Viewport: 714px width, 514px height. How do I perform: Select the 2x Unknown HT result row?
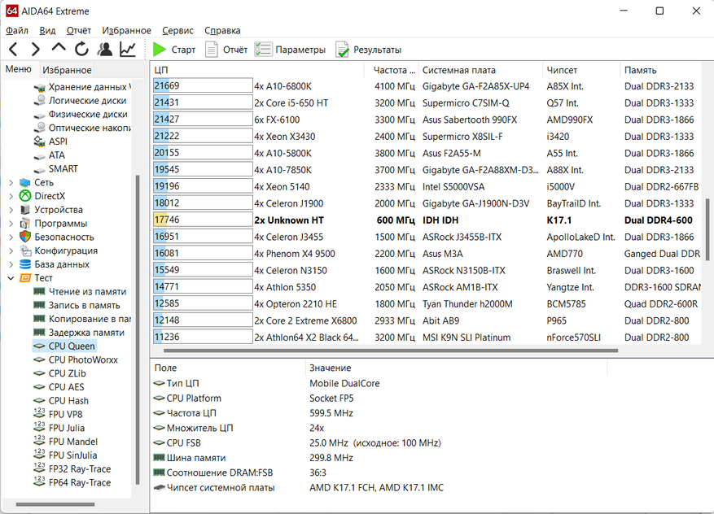pyautogui.click(x=427, y=220)
